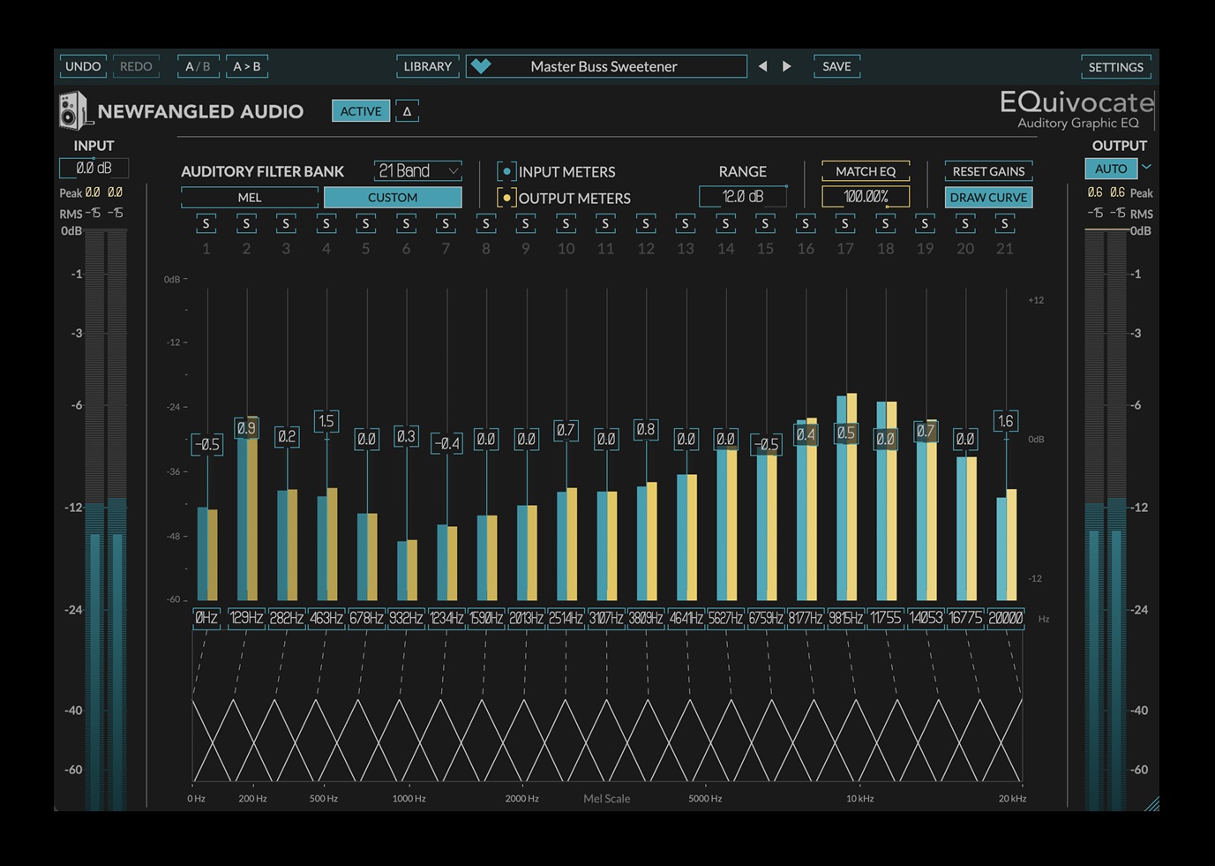The height and width of the screenshot is (866, 1215).
Task: Click band 1 gain handle -0.5
Action: click(x=207, y=445)
